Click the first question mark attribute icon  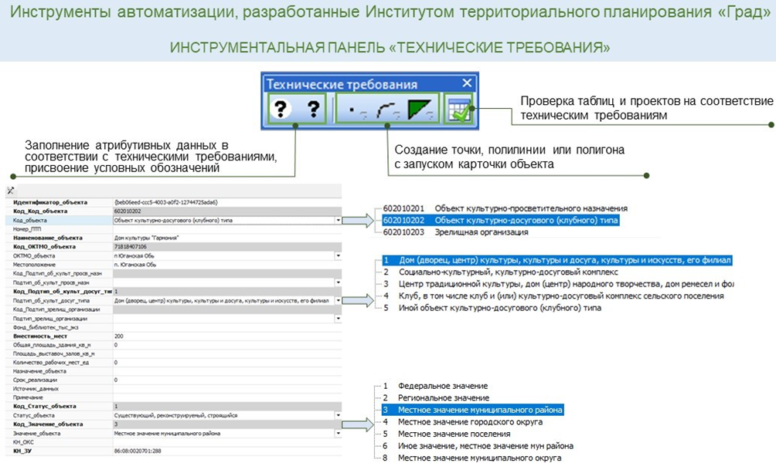pos(283,110)
